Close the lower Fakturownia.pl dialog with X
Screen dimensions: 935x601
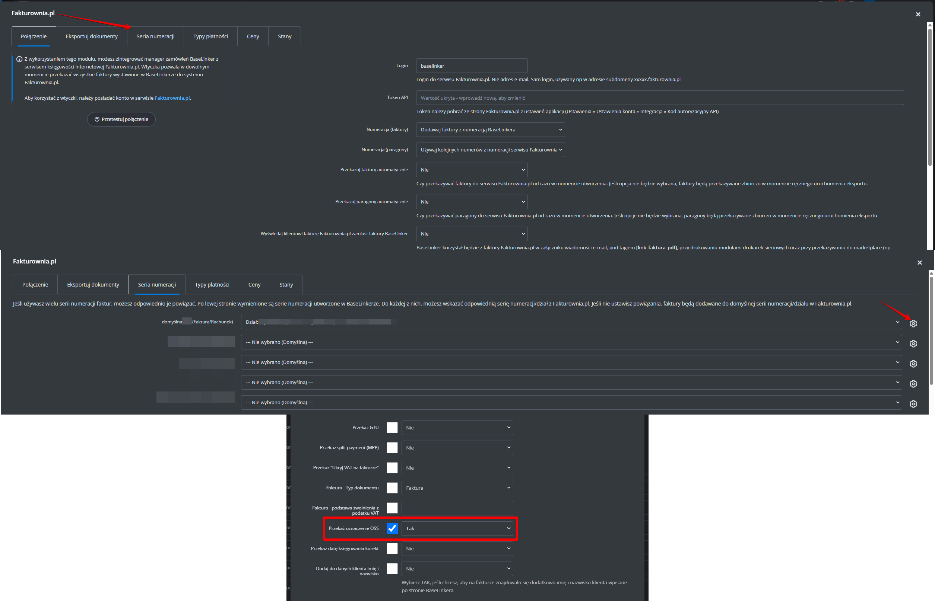(919, 263)
